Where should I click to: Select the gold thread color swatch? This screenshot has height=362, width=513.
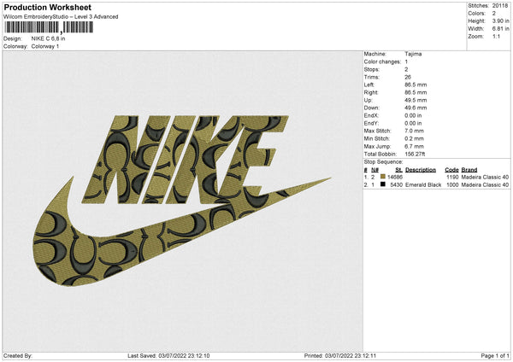(x=383, y=177)
